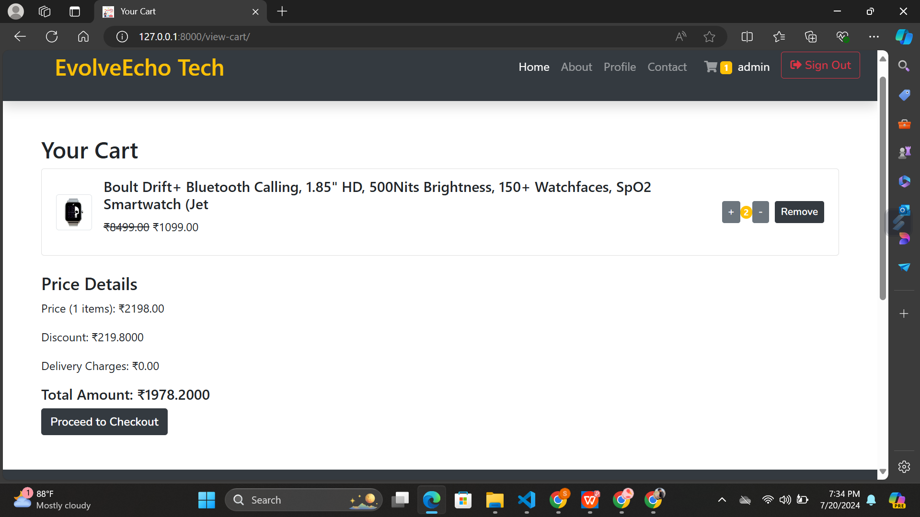Open the Favorites list

point(779,37)
